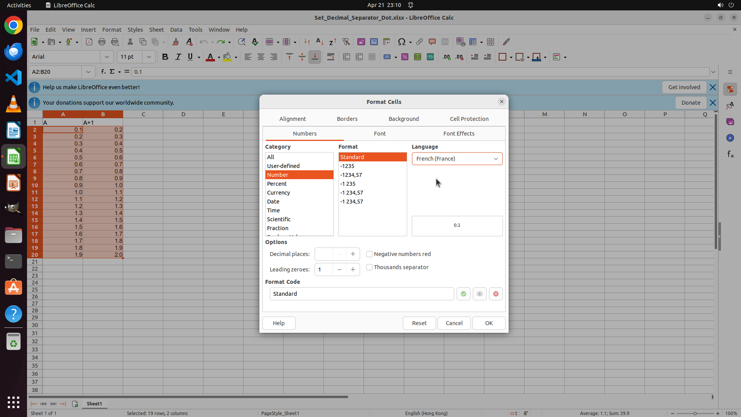Viewport: 741px width, 417px height.
Task: Click the Print icon in the toolbar
Action: pos(102,42)
